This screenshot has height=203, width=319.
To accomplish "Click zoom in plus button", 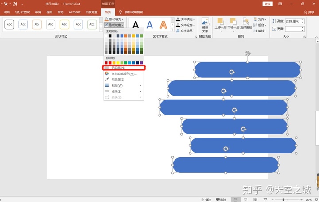I will click(302, 200).
